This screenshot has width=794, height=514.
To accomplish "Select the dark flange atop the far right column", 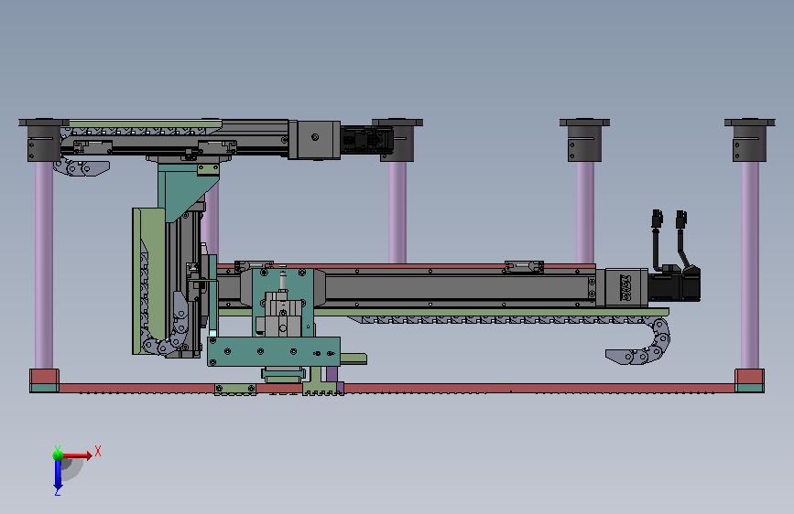I will point(750,122).
